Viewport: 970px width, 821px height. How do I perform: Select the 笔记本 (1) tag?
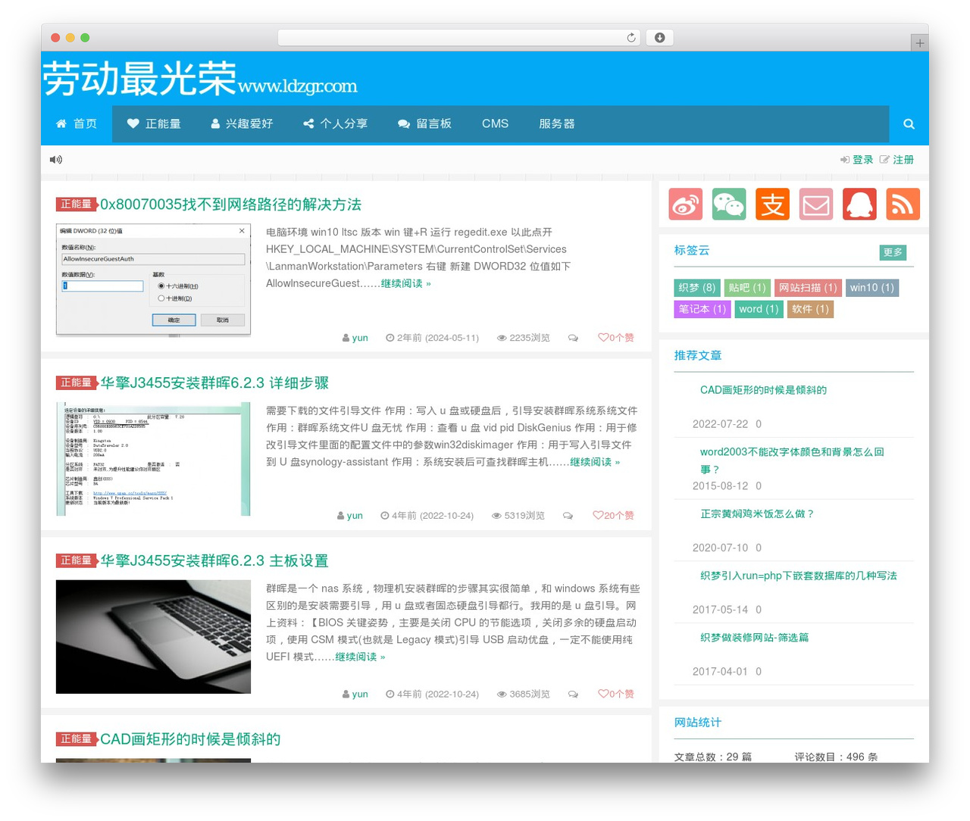pos(702,309)
